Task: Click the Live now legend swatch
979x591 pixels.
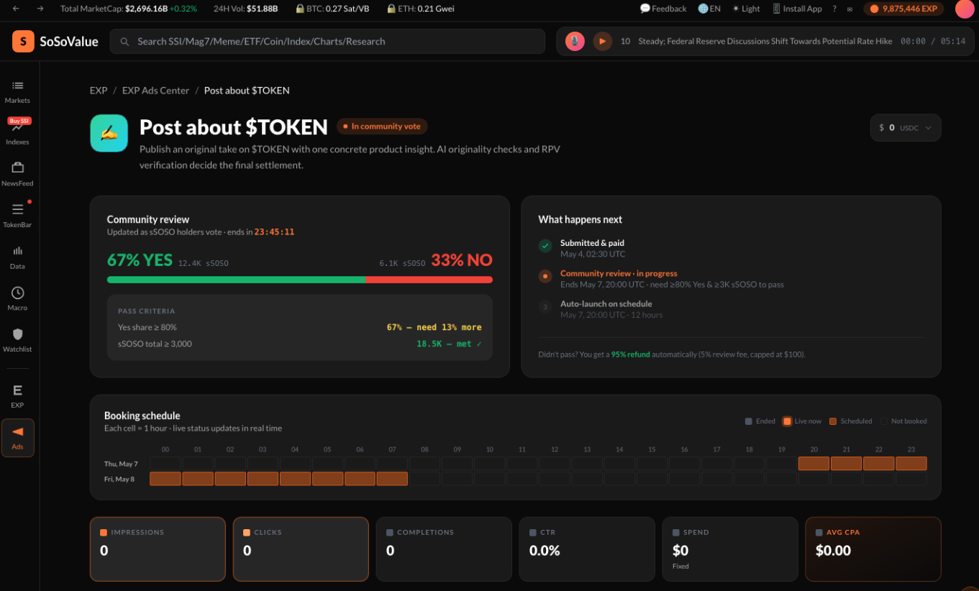Action: (x=787, y=421)
